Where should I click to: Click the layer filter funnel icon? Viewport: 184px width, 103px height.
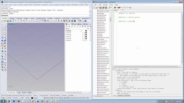(x=83, y=26)
